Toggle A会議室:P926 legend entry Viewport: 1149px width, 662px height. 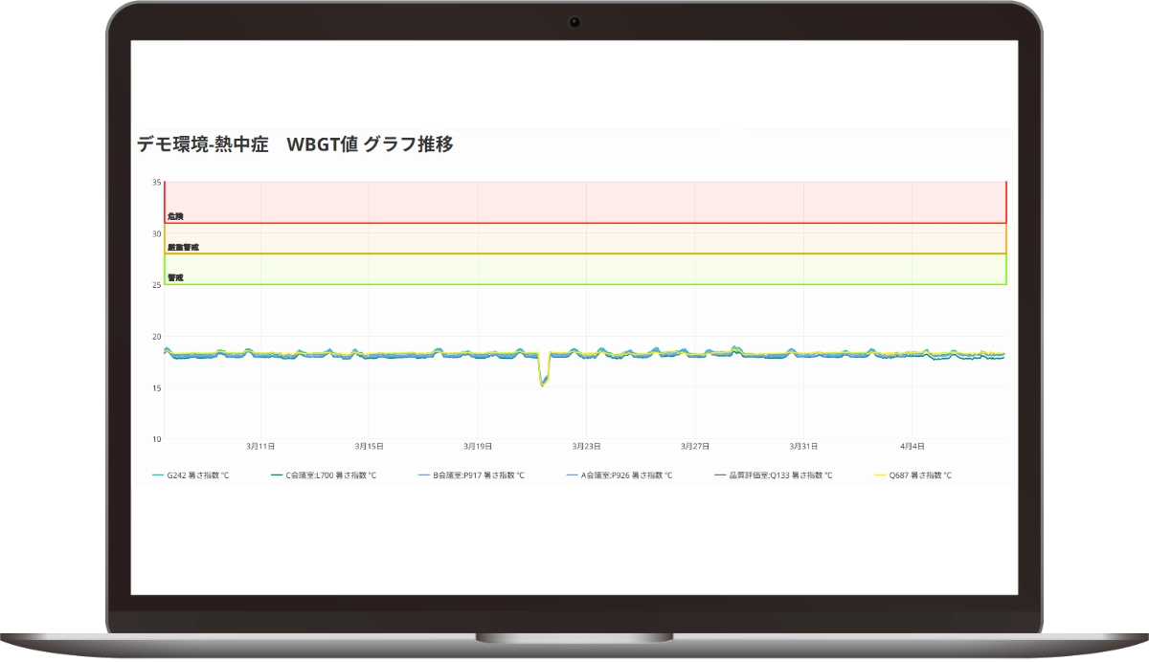(626, 475)
